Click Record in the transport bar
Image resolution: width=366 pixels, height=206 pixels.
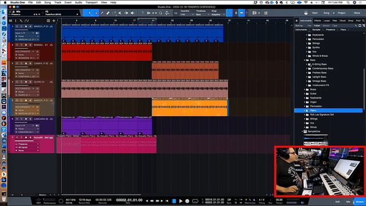coord(187,201)
